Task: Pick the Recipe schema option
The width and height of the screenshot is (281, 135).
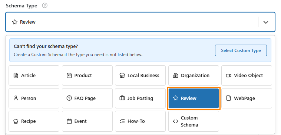Action: pos(34,121)
